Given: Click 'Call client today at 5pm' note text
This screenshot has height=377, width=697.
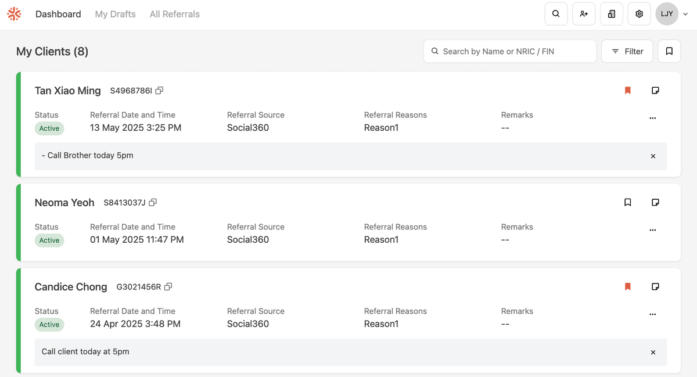Looking at the screenshot, I should pos(85,352).
